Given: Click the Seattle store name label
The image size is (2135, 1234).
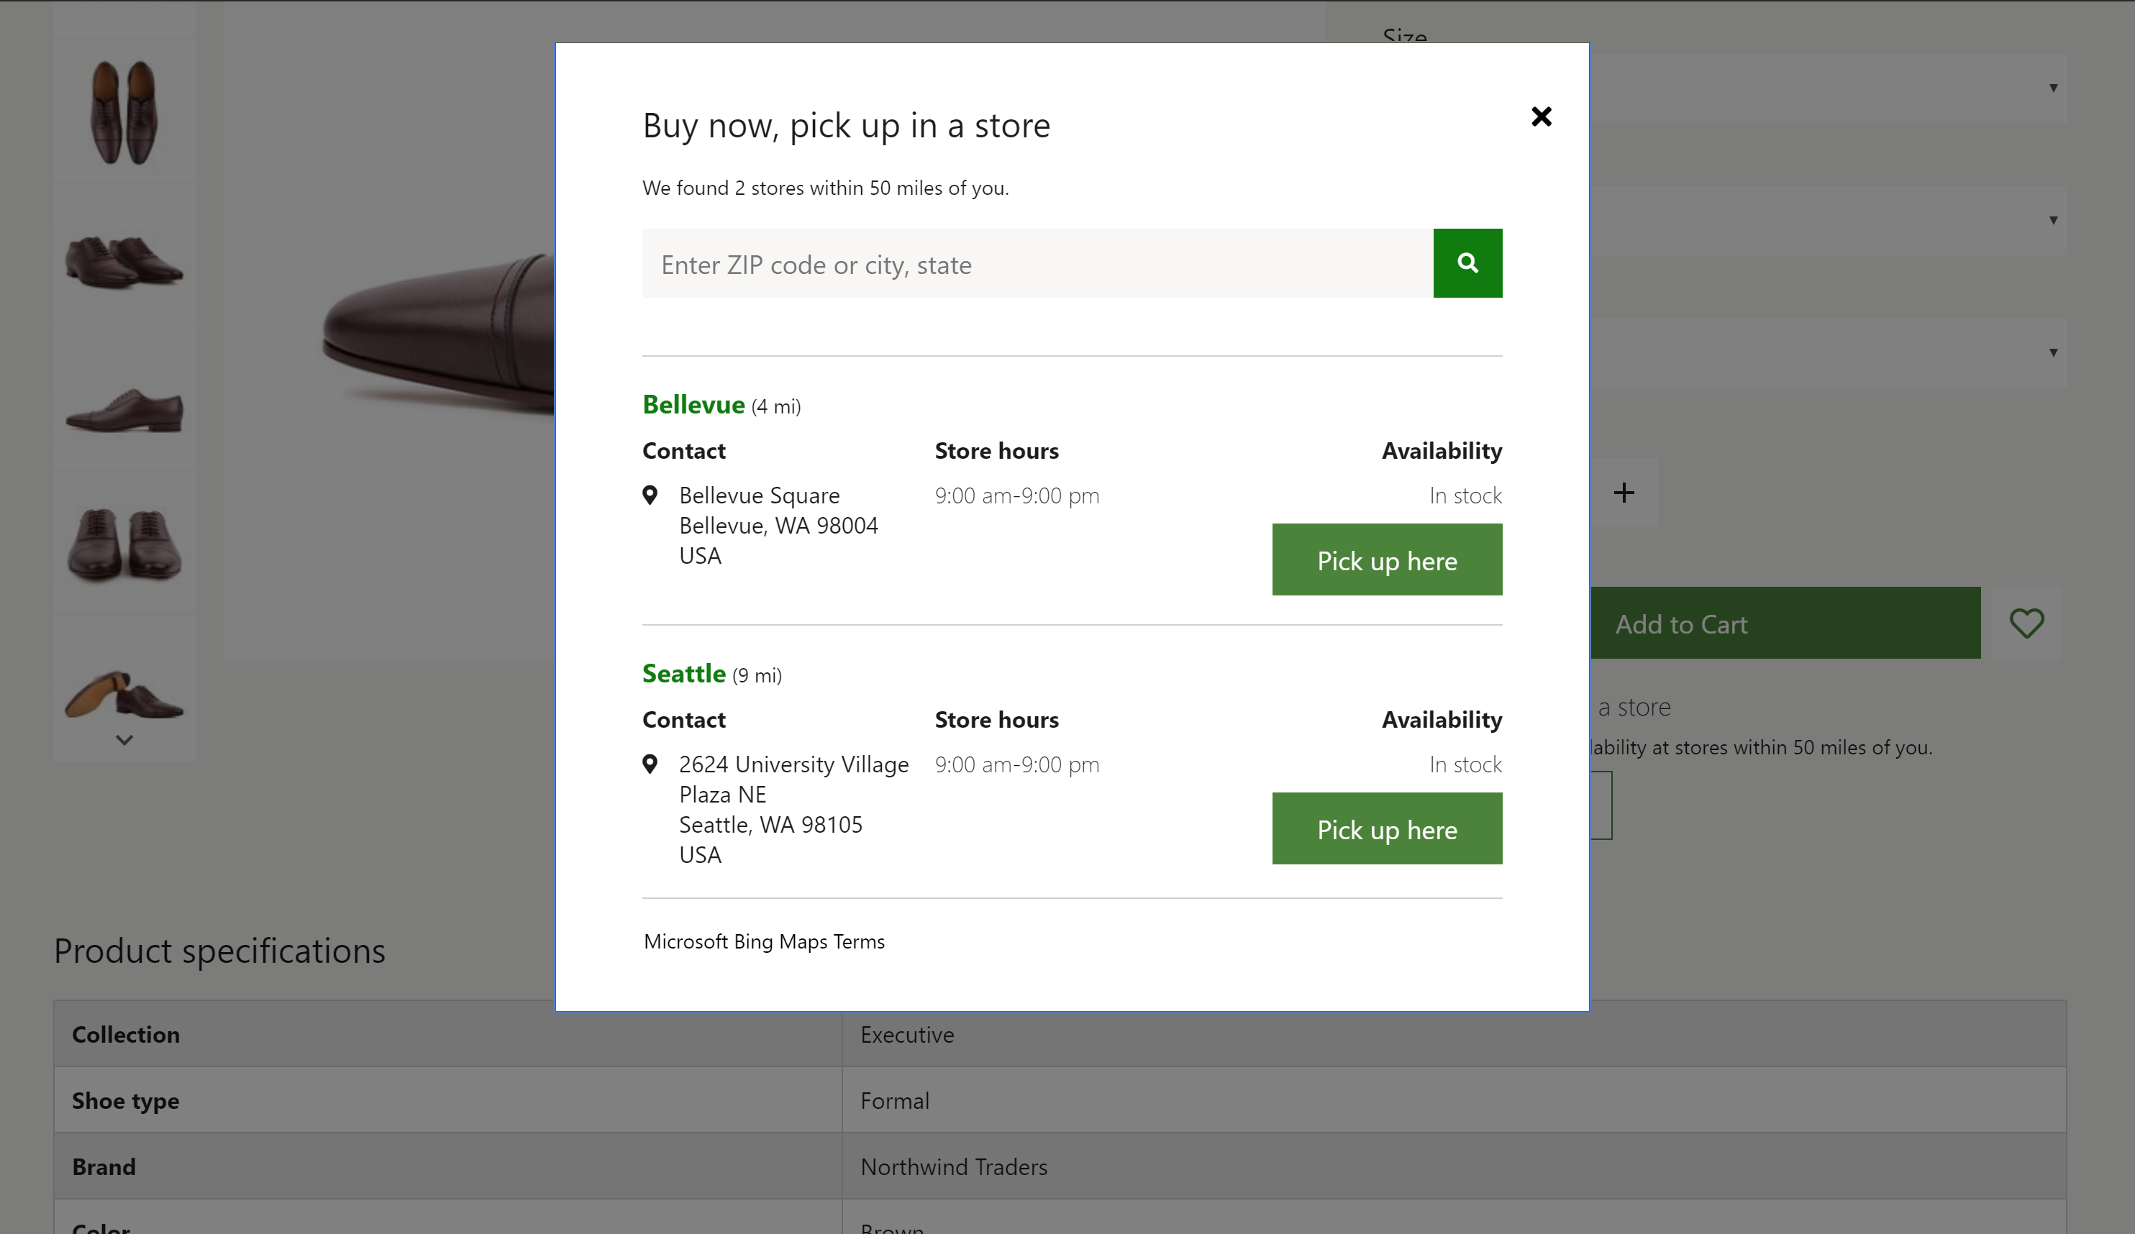Looking at the screenshot, I should tap(683, 673).
